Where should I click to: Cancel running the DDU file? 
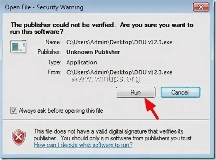(x=181, y=92)
